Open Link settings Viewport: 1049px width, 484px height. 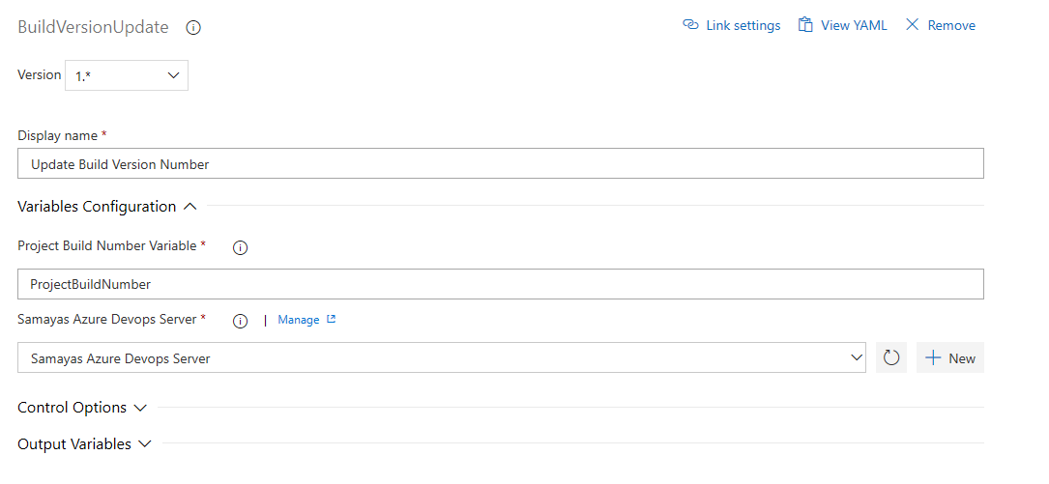point(743,26)
